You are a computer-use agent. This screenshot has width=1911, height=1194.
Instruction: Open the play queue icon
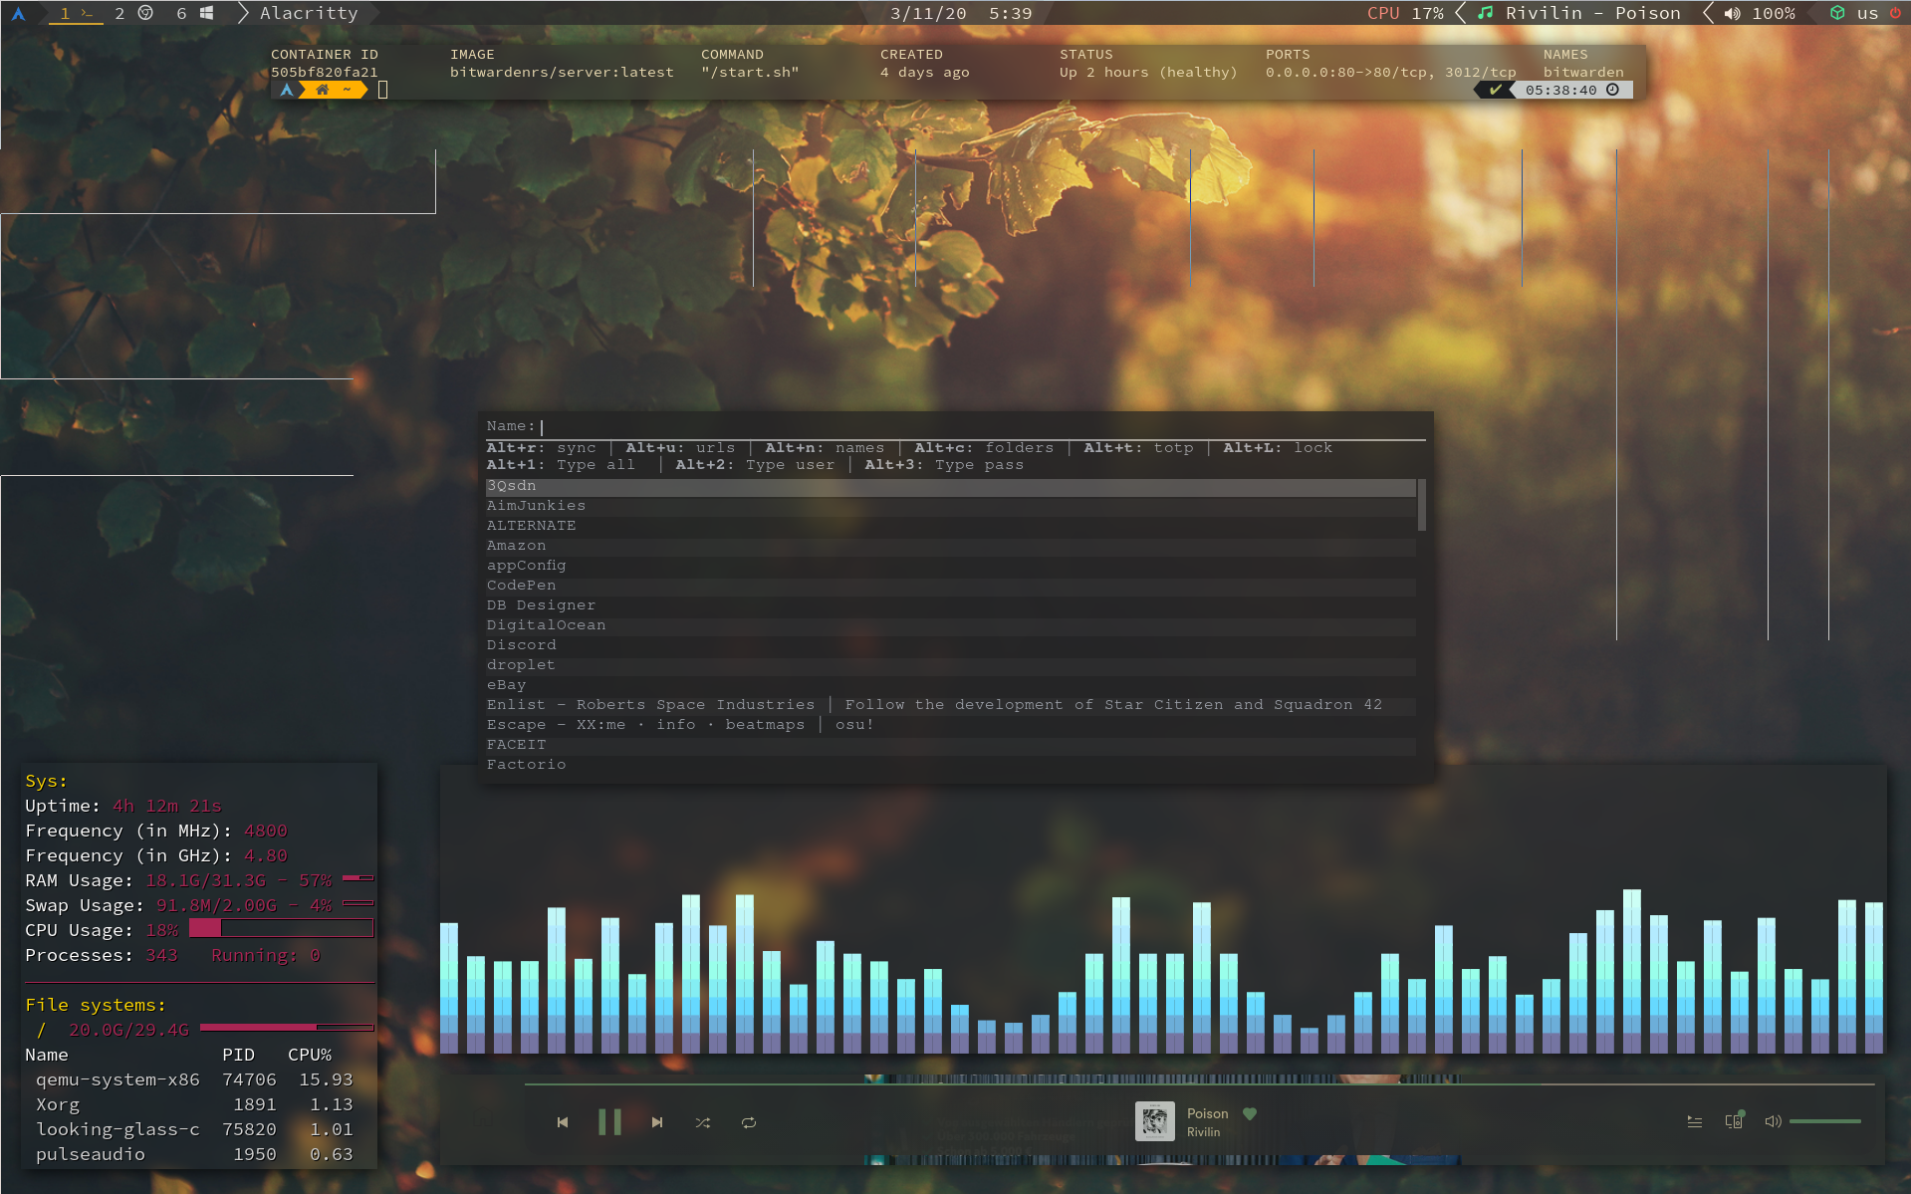pyautogui.click(x=1695, y=1121)
